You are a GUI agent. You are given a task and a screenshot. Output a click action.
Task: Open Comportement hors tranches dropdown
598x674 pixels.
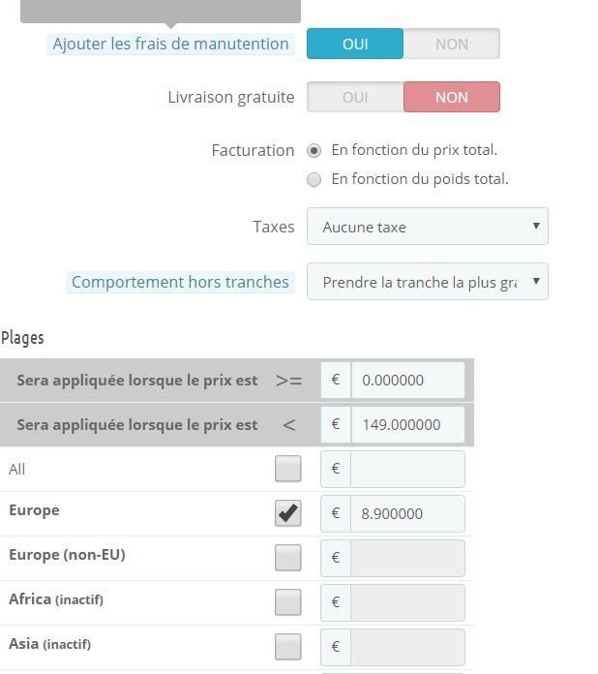428,282
